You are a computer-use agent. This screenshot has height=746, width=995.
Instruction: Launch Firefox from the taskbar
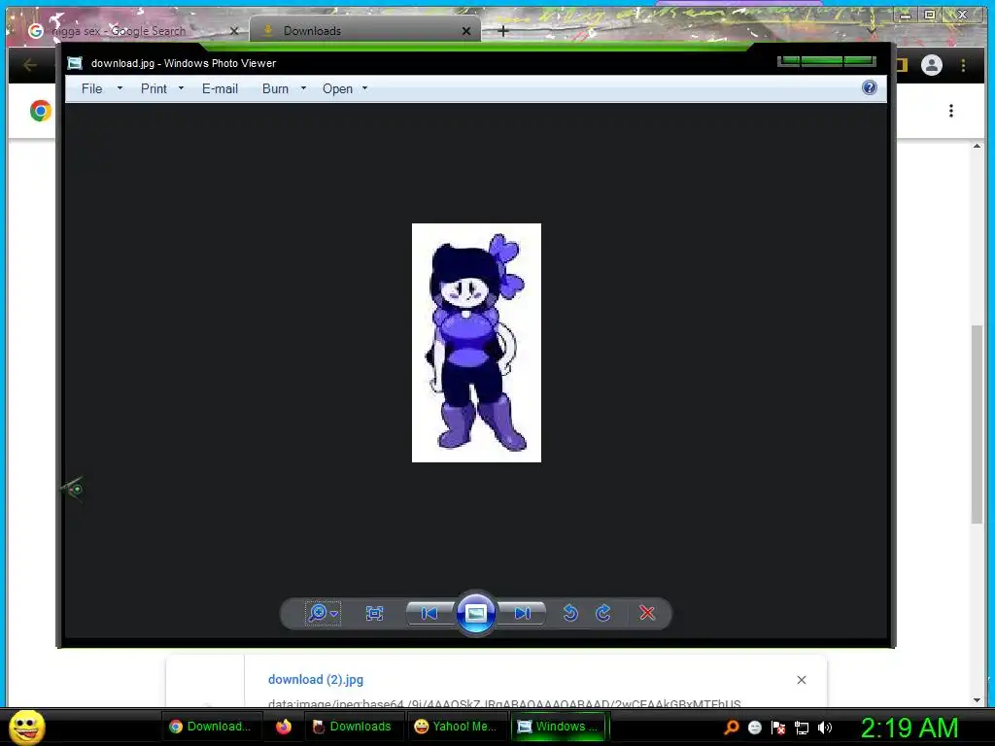tap(283, 727)
